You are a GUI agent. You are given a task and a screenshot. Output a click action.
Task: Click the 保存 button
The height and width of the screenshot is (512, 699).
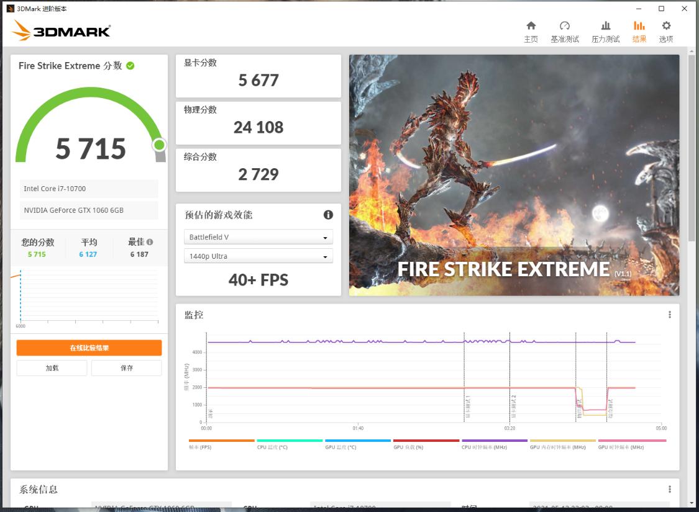click(126, 367)
